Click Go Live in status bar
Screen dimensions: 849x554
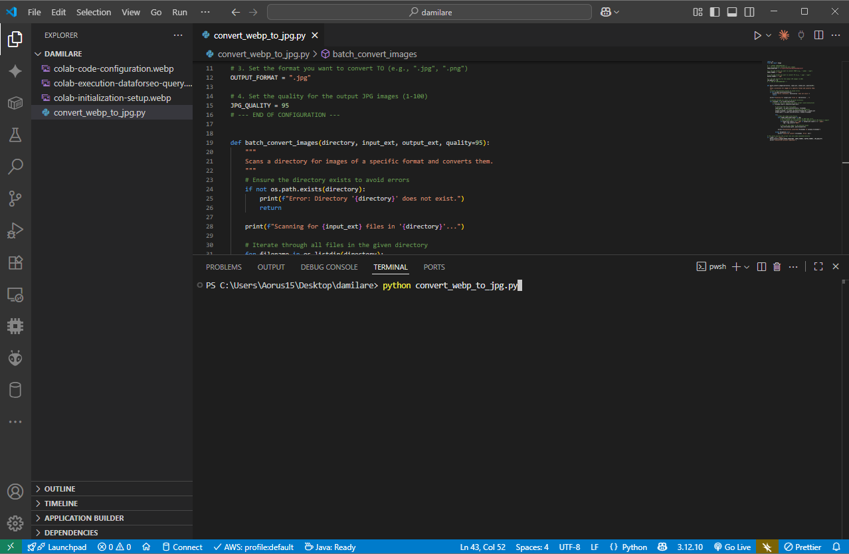coord(731,547)
